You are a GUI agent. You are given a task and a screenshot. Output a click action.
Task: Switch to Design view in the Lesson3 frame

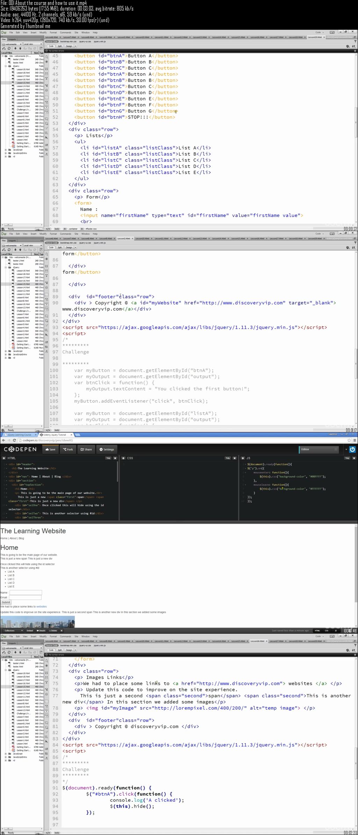pyautogui.click(x=70, y=247)
